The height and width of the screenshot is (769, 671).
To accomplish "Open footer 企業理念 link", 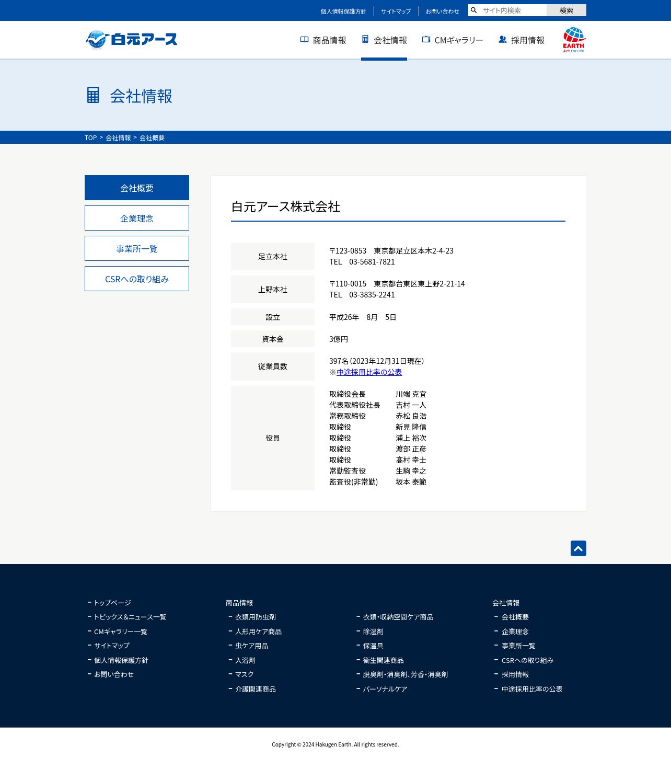I will pyautogui.click(x=515, y=632).
